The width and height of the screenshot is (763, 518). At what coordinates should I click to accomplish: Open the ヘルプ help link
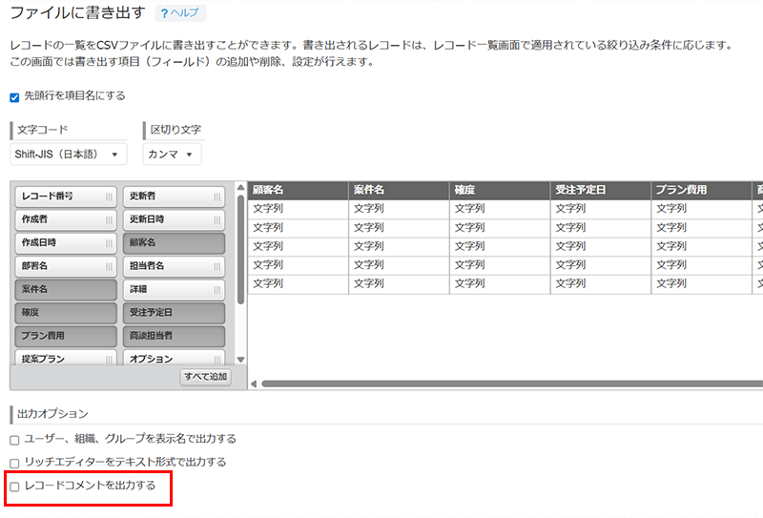pyautogui.click(x=179, y=13)
